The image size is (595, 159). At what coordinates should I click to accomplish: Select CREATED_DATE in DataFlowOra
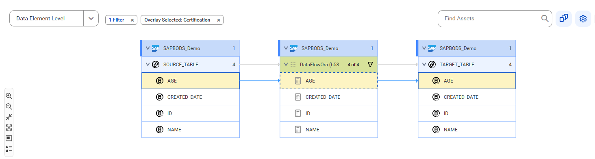(x=329, y=97)
